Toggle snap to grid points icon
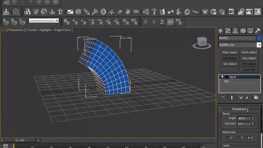 click(67, 22)
